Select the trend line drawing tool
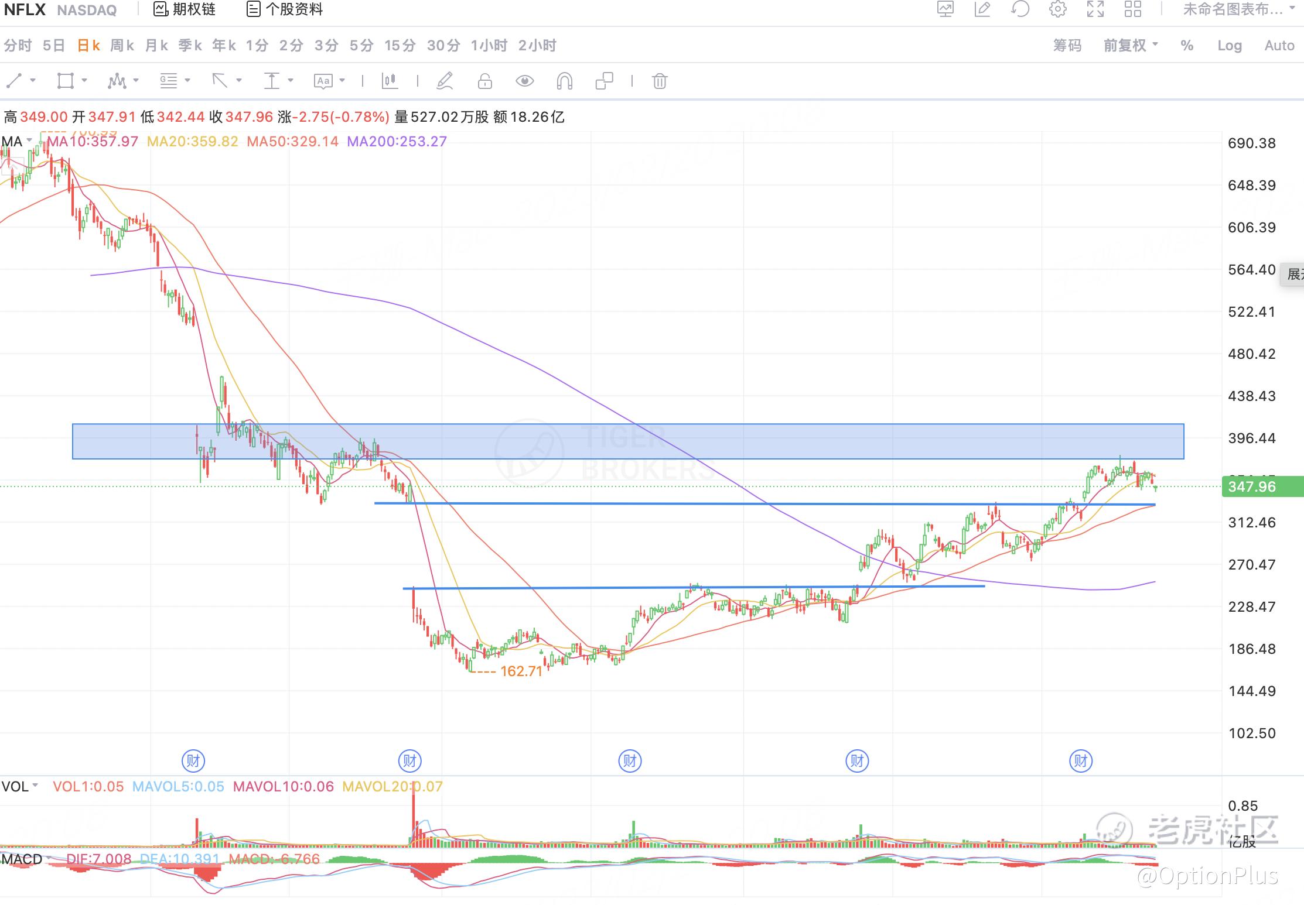The width and height of the screenshot is (1304, 905). (x=14, y=81)
